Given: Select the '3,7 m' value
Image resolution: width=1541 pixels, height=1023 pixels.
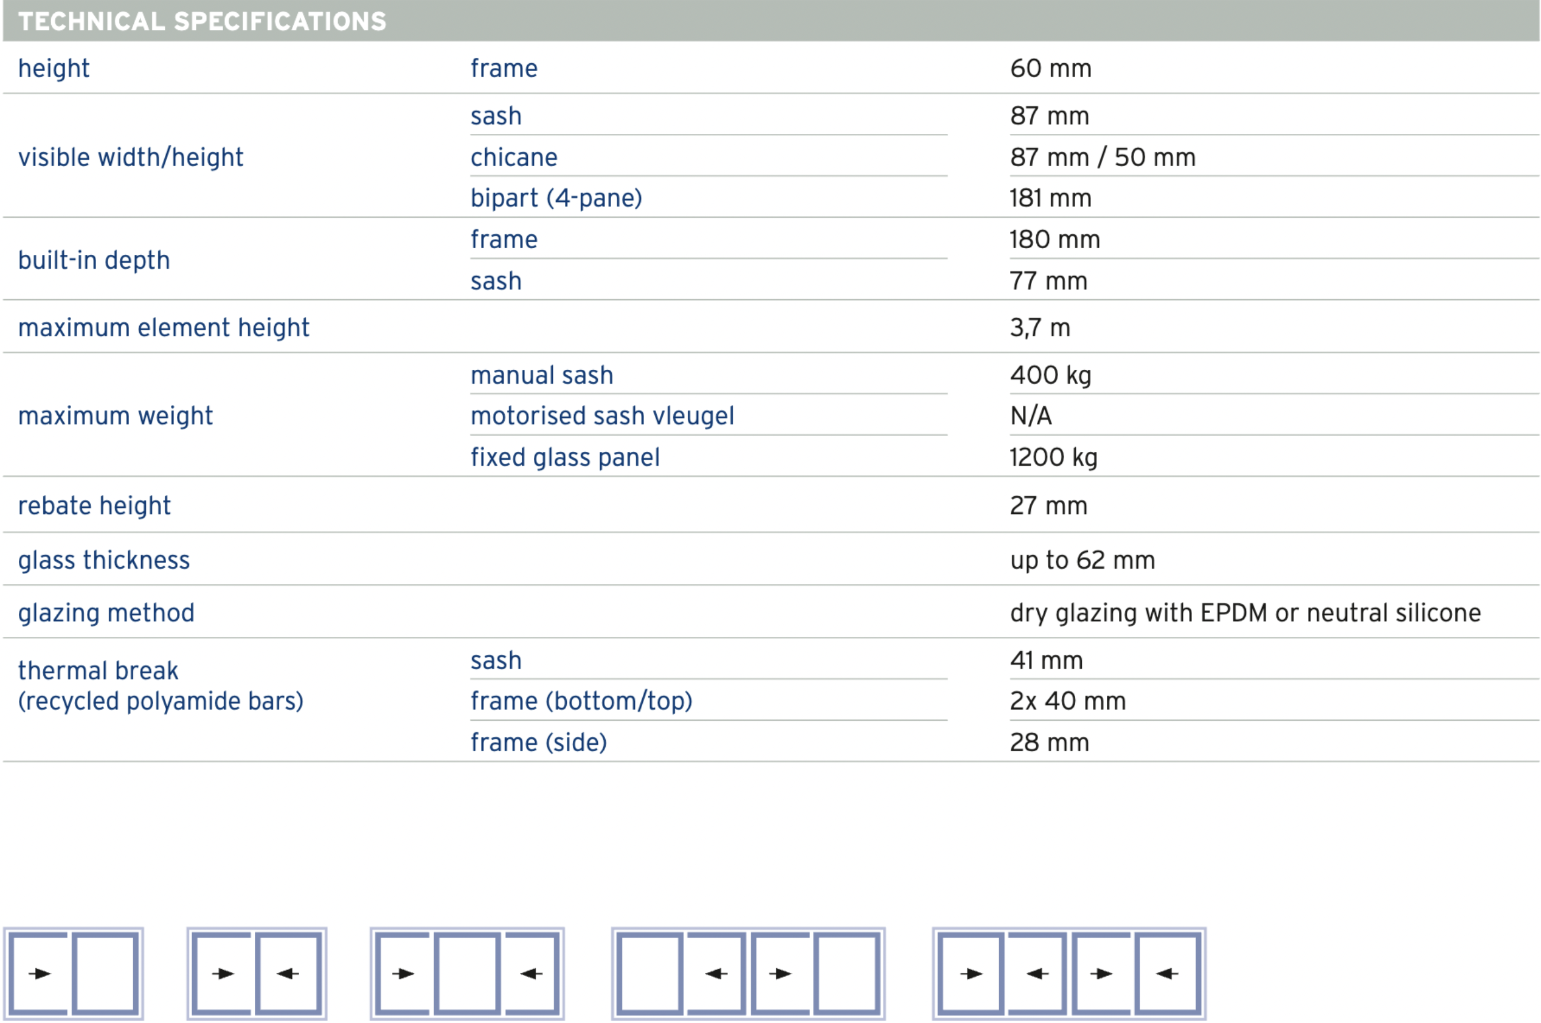Looking at the screenshot, I should click(1040, 327).
